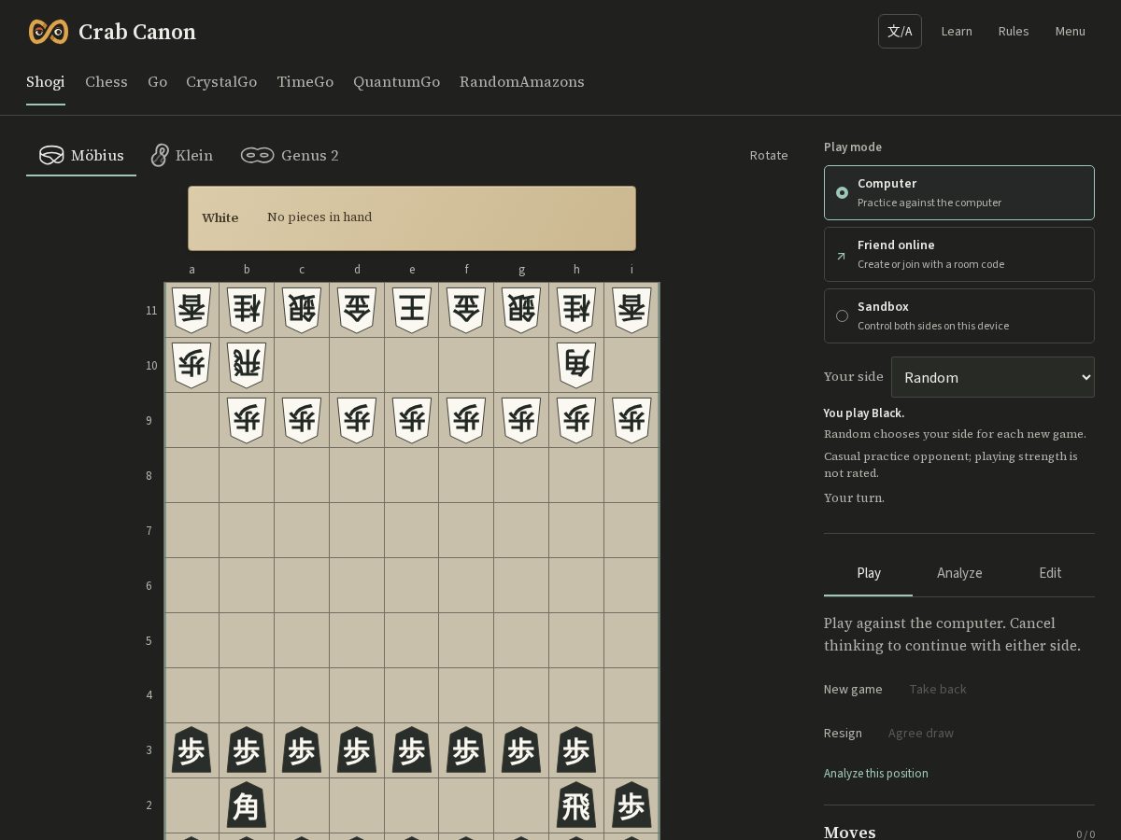This screenshot has width=1121, height=840.
Task: Click Agree draw
Action: (x=921, y=733)
